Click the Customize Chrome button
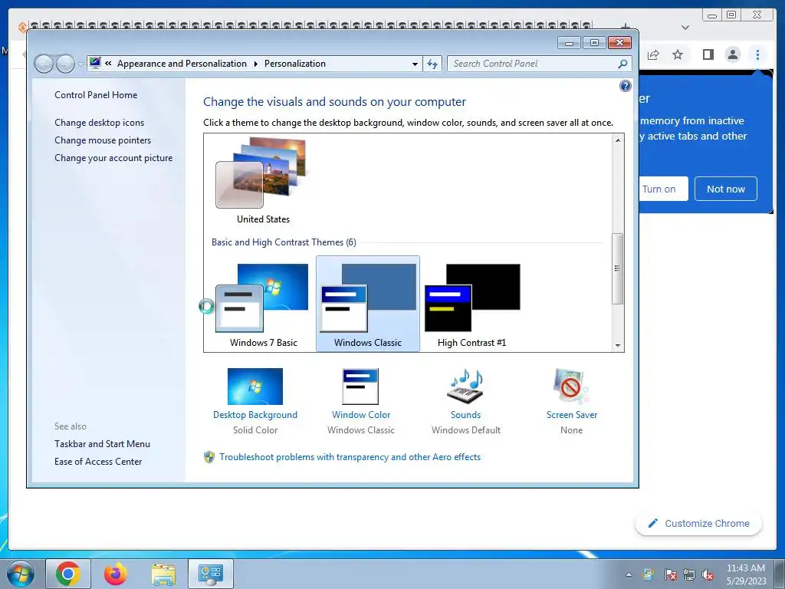Image resolution: width=785 pixels, height=589 pixels. (x=698, y=523)
